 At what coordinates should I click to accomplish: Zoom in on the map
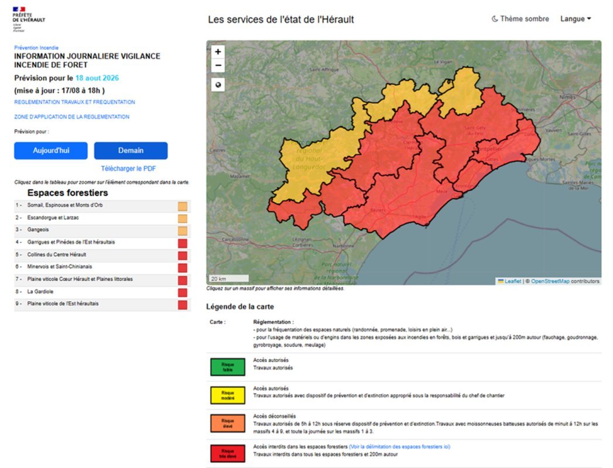218,51
